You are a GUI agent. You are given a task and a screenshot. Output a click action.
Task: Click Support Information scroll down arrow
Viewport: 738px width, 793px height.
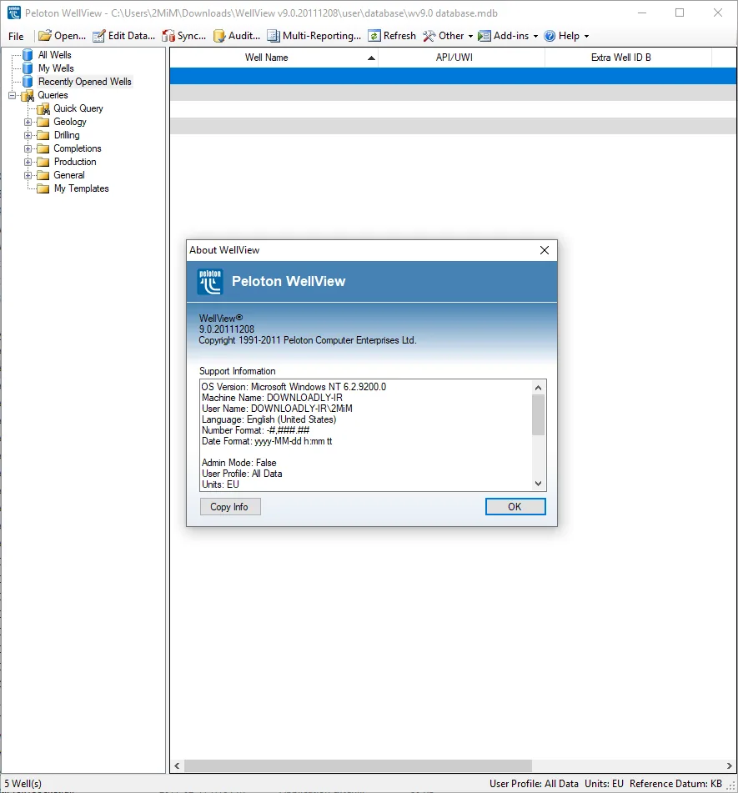pyautogui.click(x=538, y=484)
